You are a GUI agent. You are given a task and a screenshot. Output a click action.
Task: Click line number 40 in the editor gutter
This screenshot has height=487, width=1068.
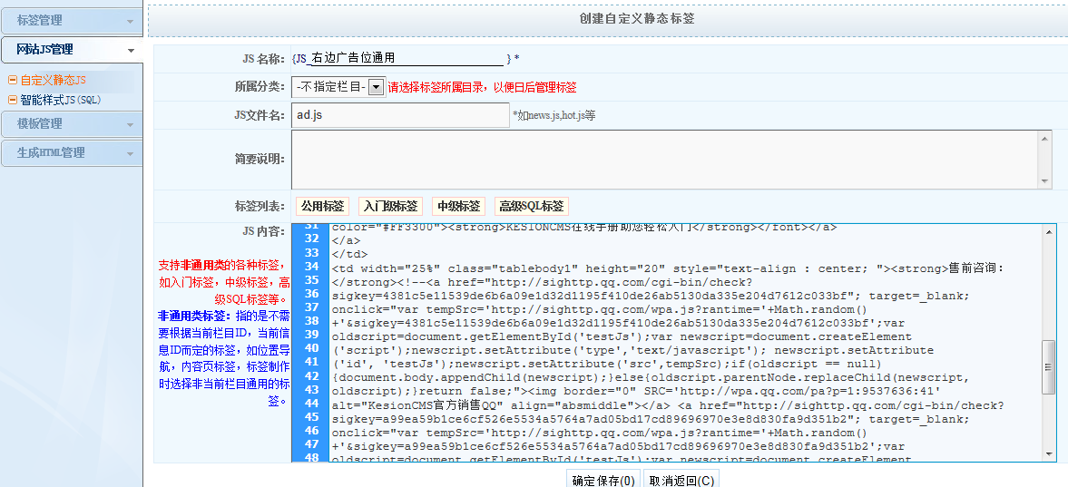311,348
